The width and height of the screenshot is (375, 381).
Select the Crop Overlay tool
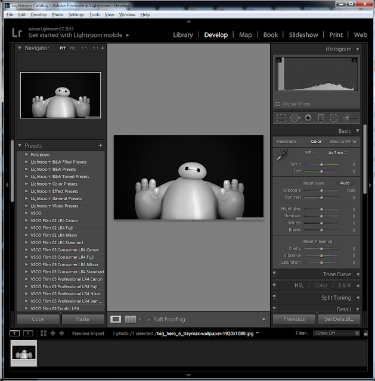click(x=281, y=118)
